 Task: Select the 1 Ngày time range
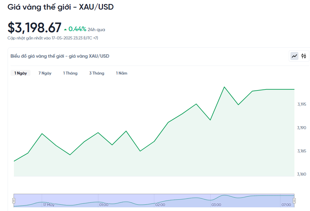pos(21,73)
